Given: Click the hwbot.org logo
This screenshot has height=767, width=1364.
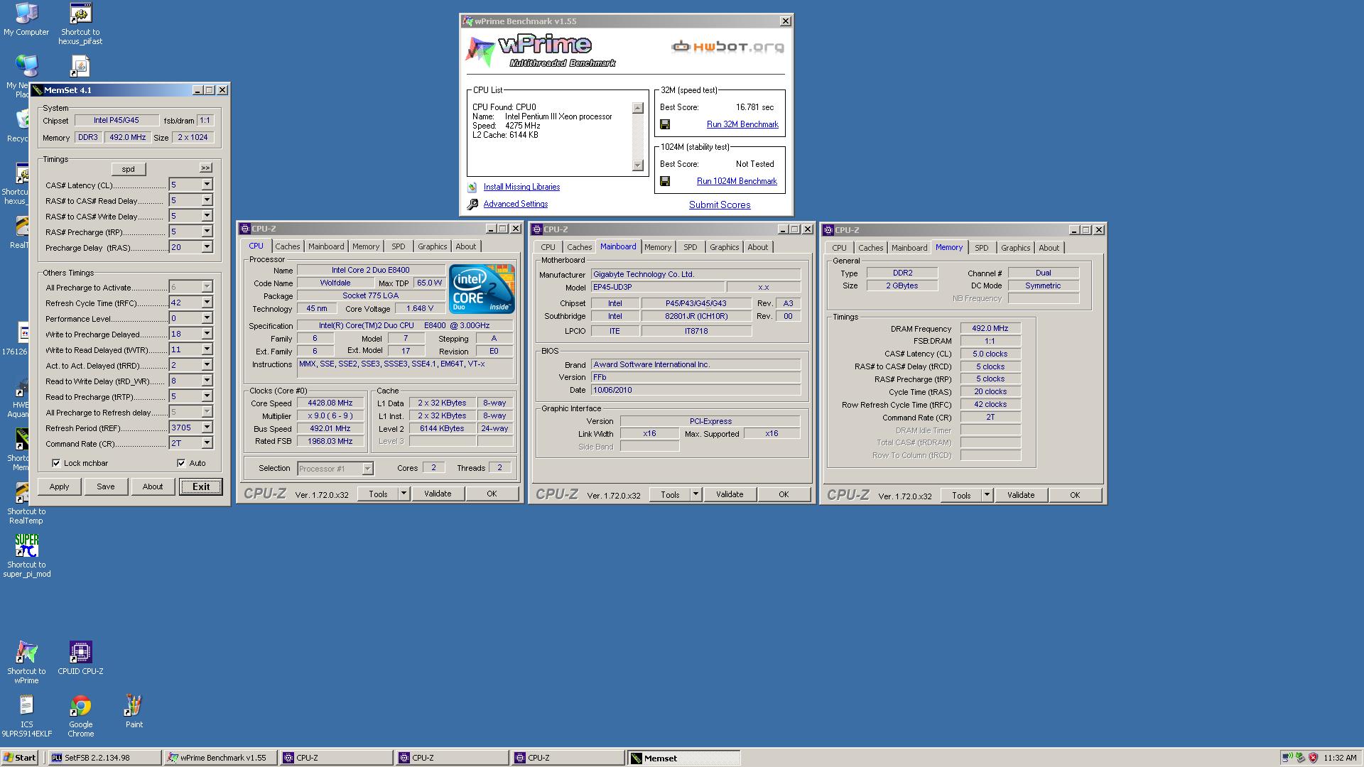Looking at the screenshot, I should (x=727, y=47).
